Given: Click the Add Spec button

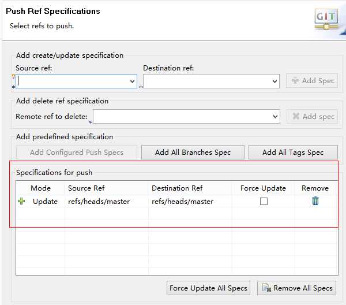Looking at the screenshot, I should point(312,81).
